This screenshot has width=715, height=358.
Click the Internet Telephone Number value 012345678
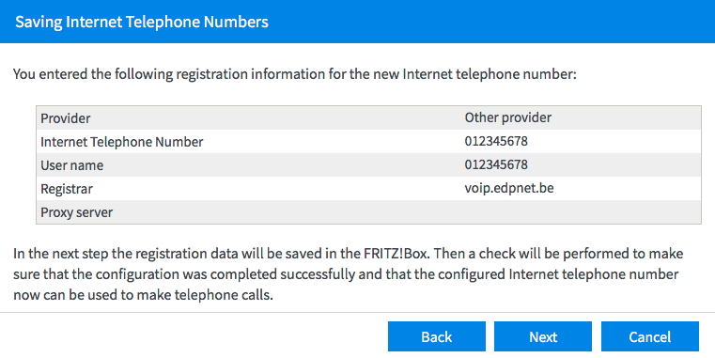[496, 141]
